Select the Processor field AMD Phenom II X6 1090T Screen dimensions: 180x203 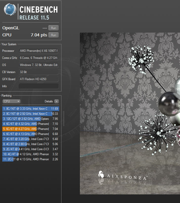tap(39, 51)
